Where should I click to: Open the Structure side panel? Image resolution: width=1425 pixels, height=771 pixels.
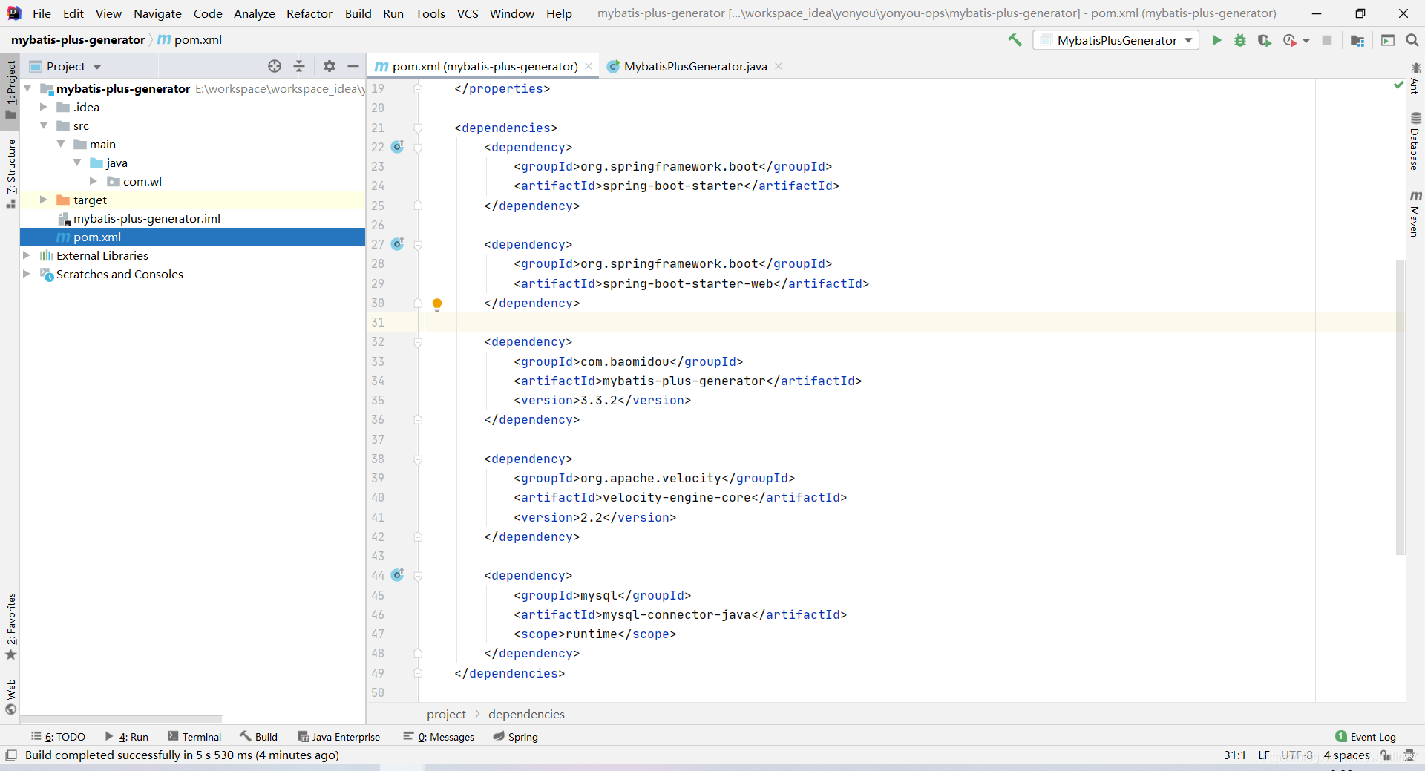[x=10, y=174]
